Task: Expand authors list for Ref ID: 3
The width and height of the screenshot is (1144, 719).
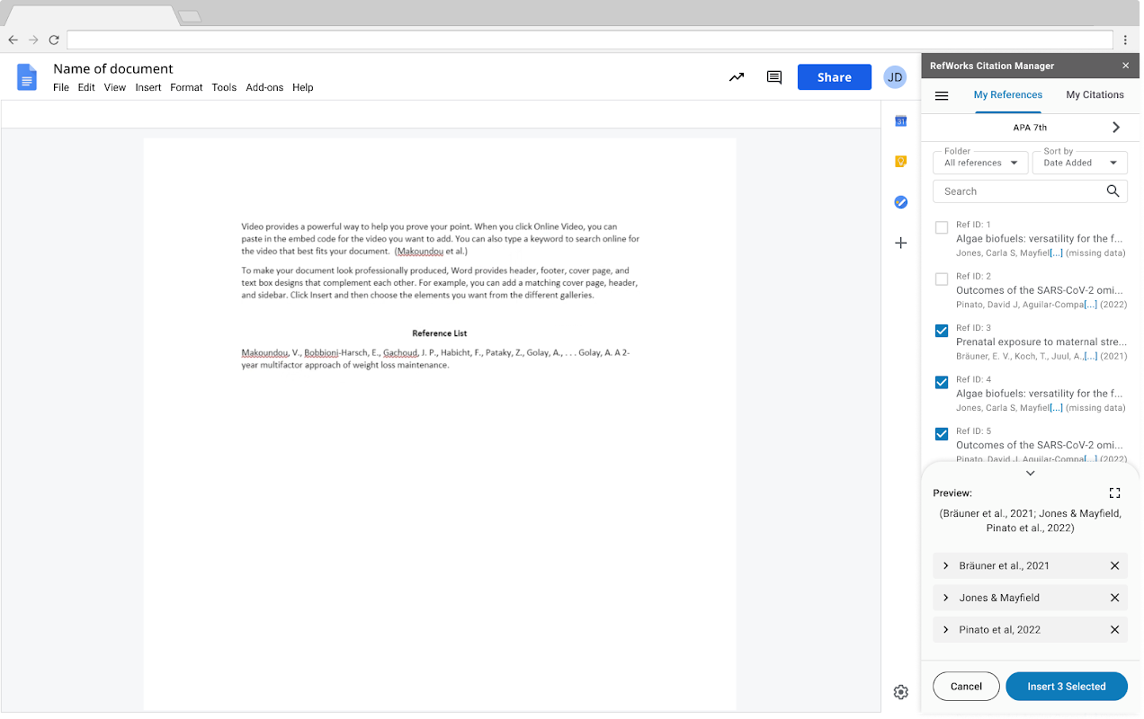Action: click(x=1091, y=357)
